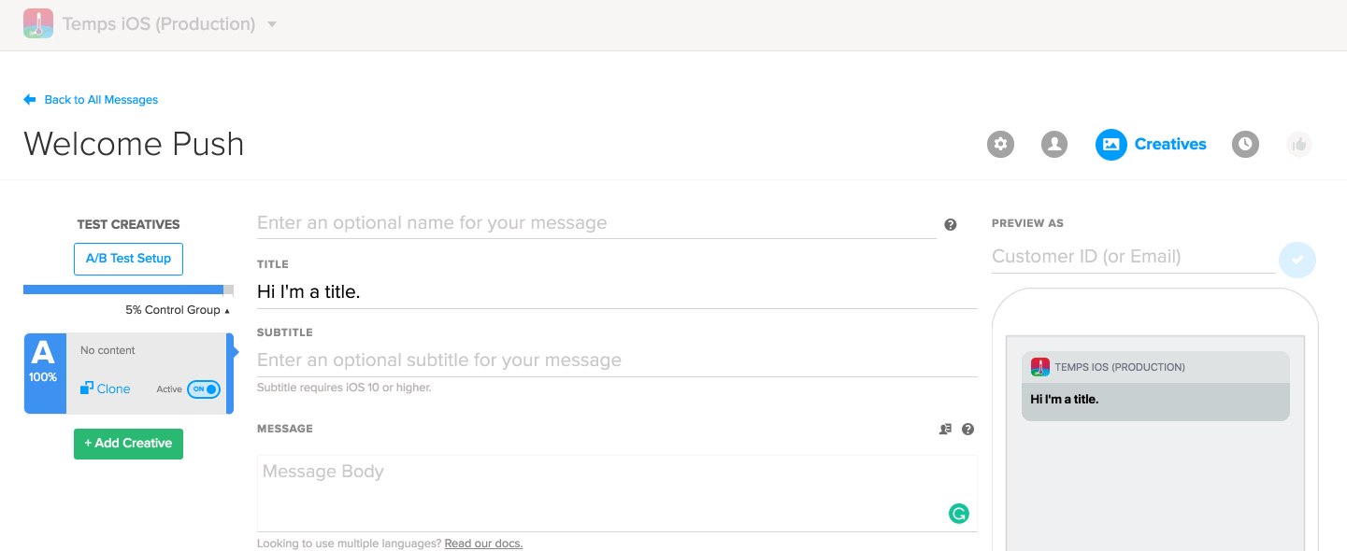The image size is (1347, 551).
Task: Click the Customer ID (or Email) field
Action: point(1132,257)
